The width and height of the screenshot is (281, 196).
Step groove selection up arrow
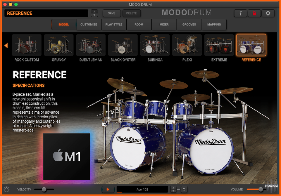click(x=173, y=188)
